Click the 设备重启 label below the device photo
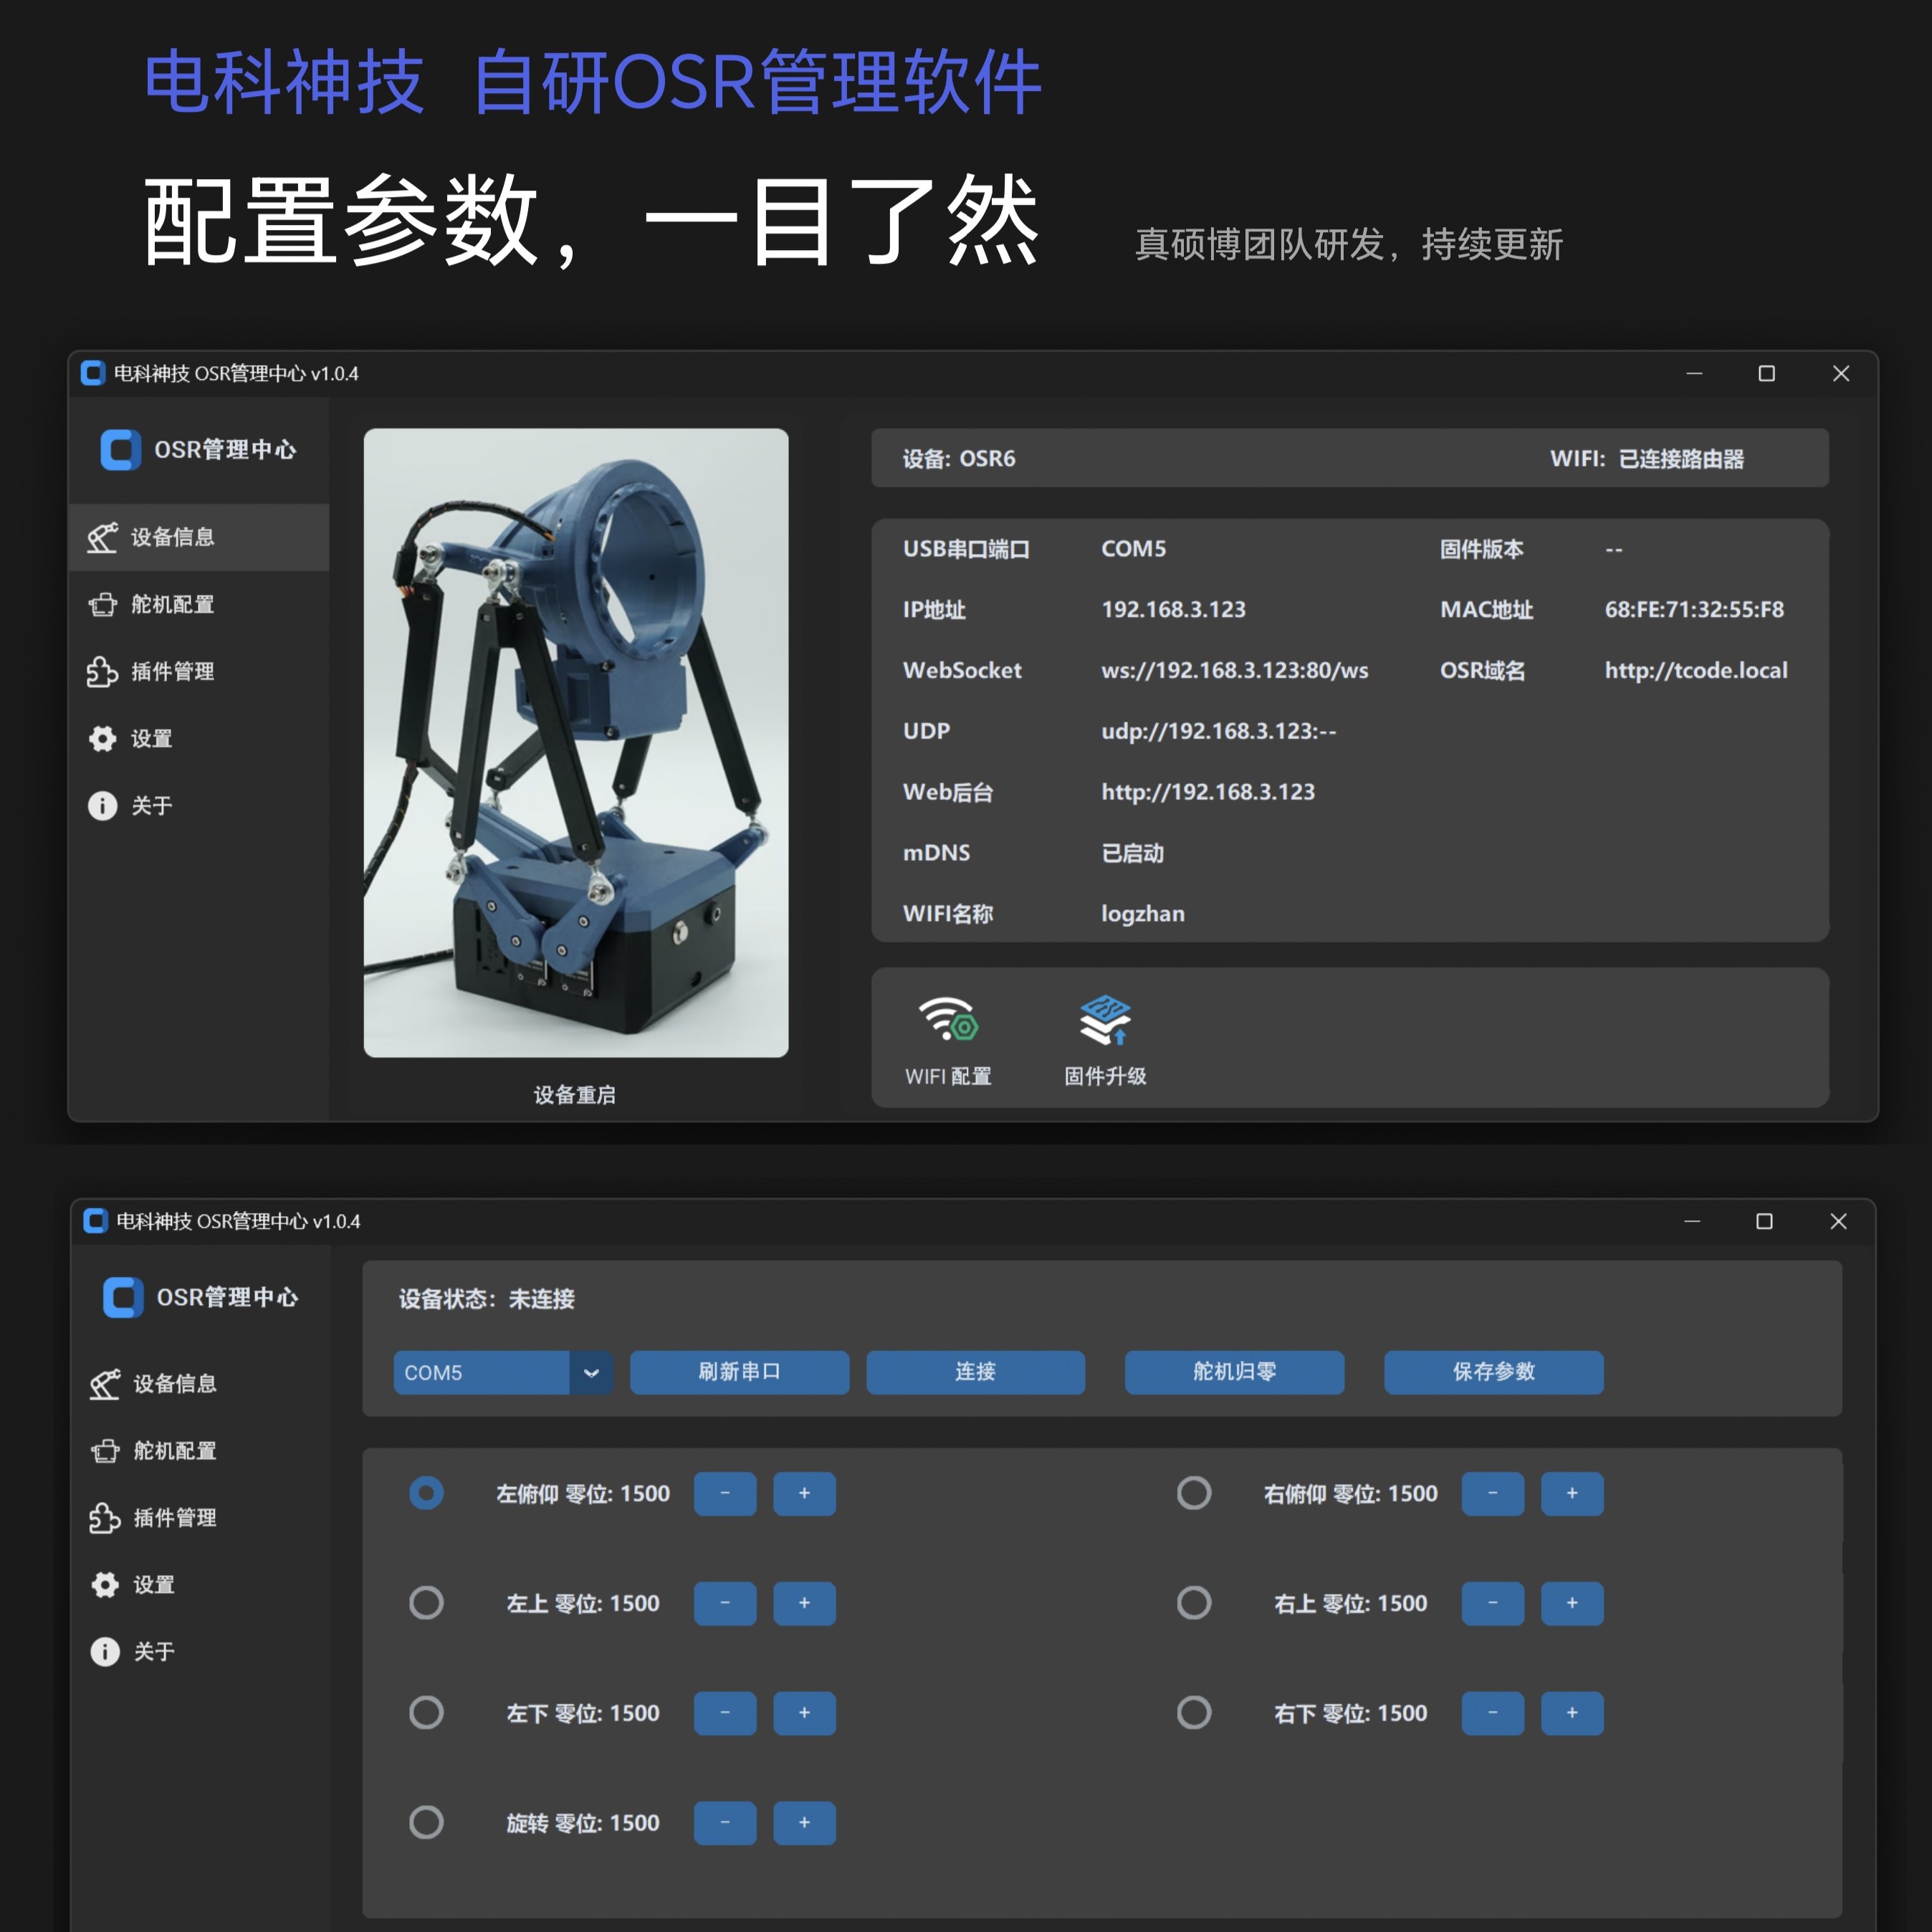The height and width of the screenshot is (1932, 1932). [x=575, y=1095]
